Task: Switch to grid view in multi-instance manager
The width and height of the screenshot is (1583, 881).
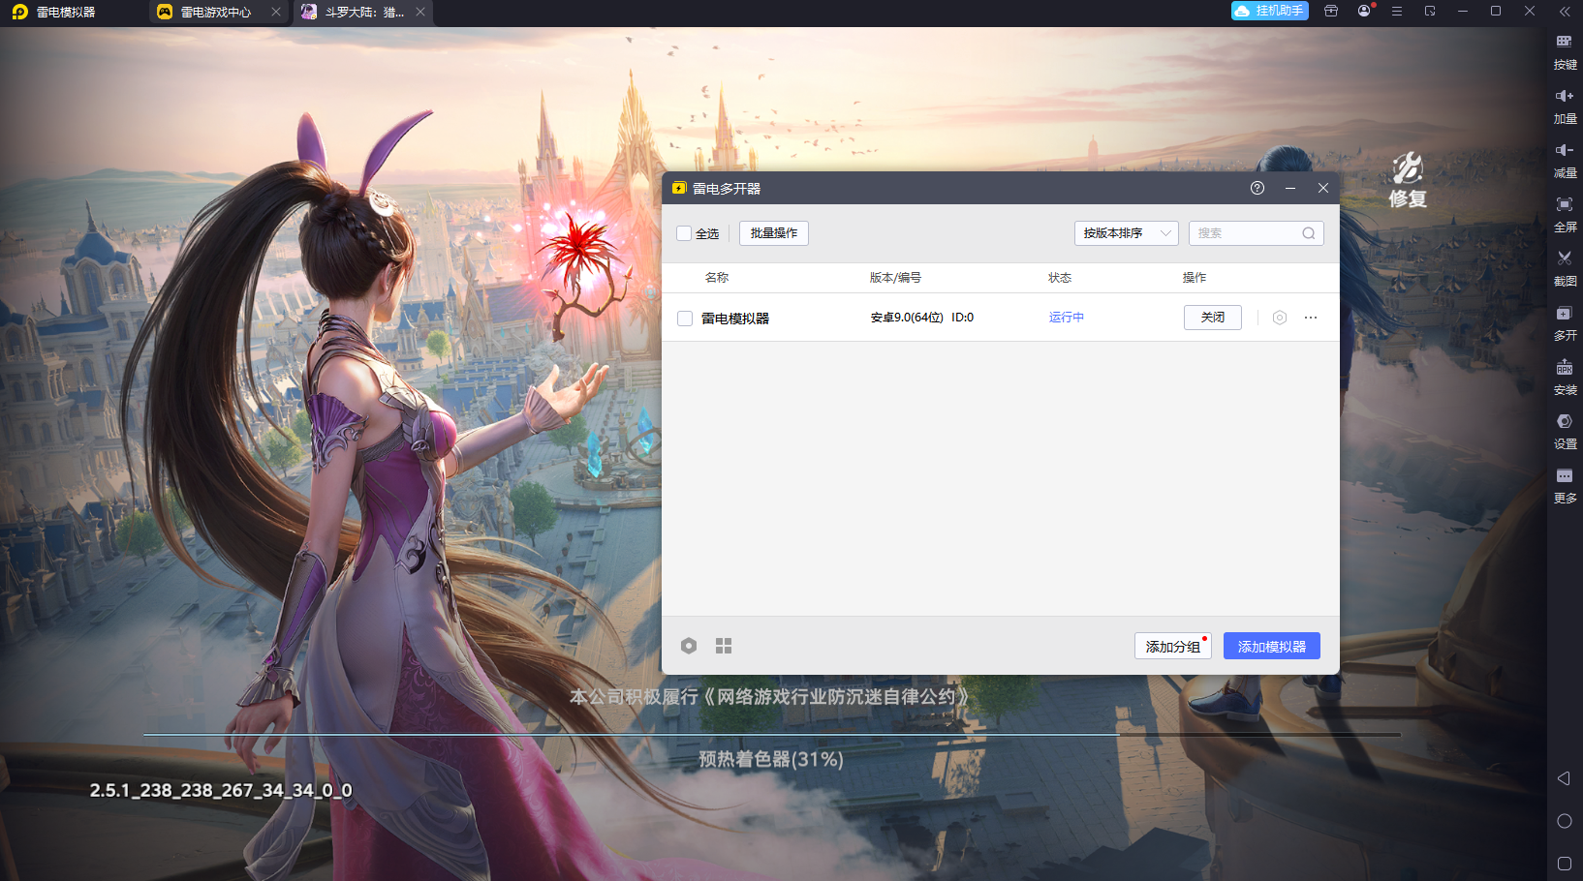Action: click(724, 646)
